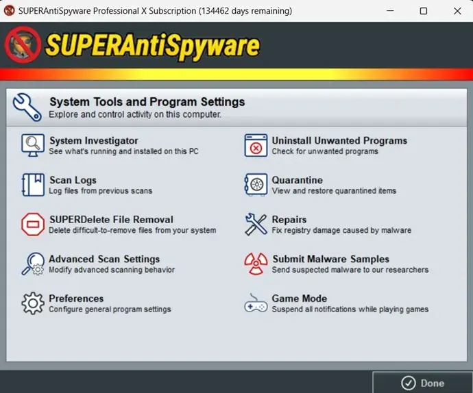The width and height of the screenshot is (473, 393).
Task: Minimize the SUPERAntiSpyware window
Action: 390,11
